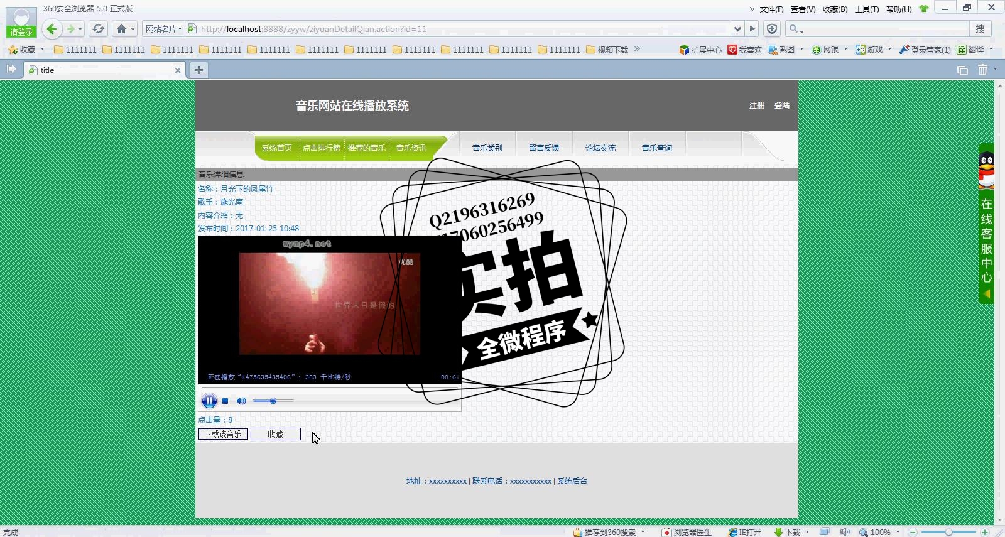Expand the bookmarks overflow chevron

(637, 49)
